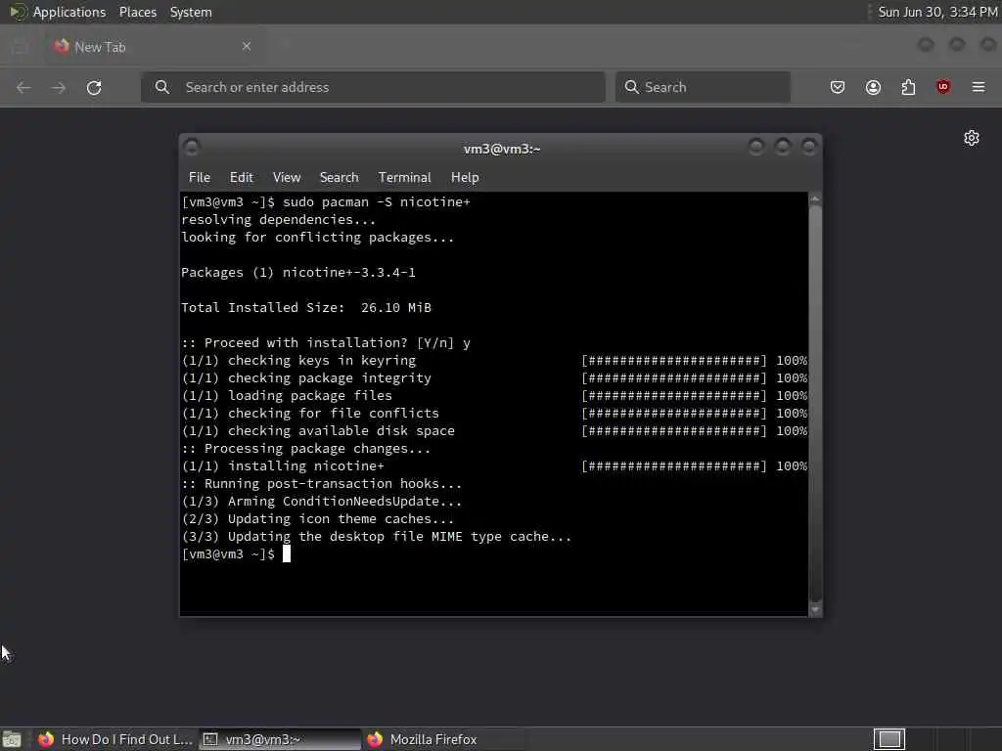Open terminal Help menu
The height and width of the screenshot is (751, 1002).
465,178
